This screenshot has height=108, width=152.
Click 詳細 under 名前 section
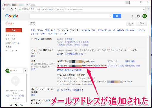[33, 69]
